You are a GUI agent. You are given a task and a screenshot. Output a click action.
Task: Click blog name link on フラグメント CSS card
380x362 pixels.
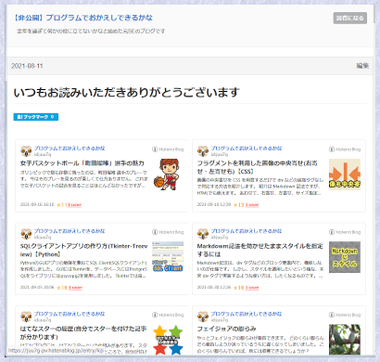tap(247, 149)
